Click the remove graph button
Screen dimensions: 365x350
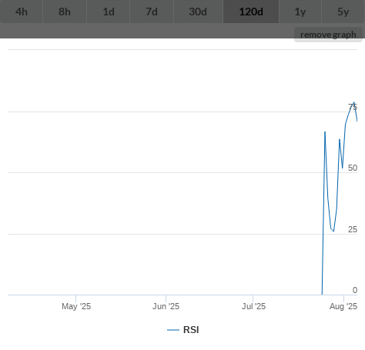tap(328, 35)
